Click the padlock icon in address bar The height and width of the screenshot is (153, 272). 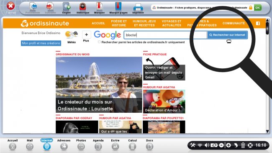(251, 8)
